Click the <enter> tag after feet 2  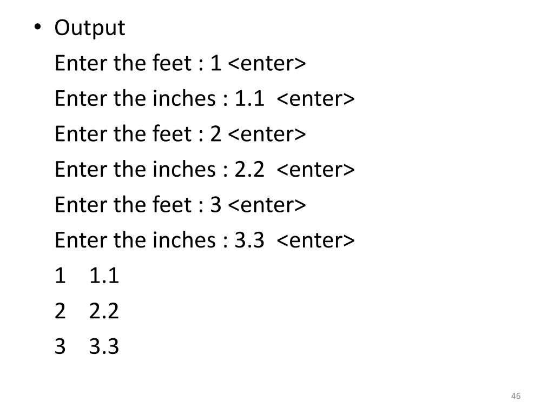click(x=267, y=135)
